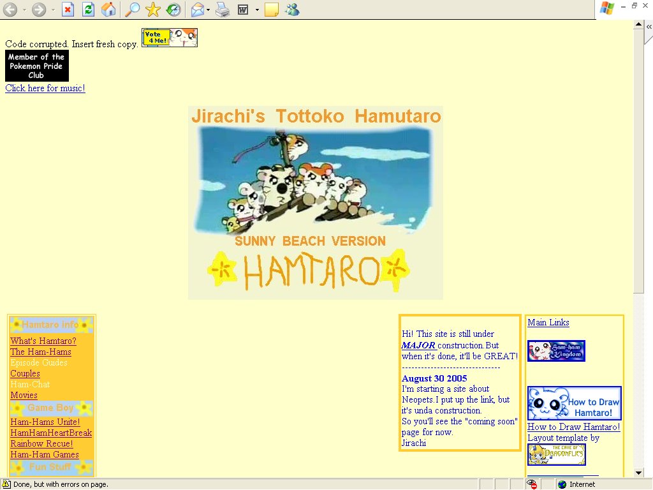Click the 'Layout template by' text
Image resolution: width=653 pixels, height=490 pixels.
point(564,438)
